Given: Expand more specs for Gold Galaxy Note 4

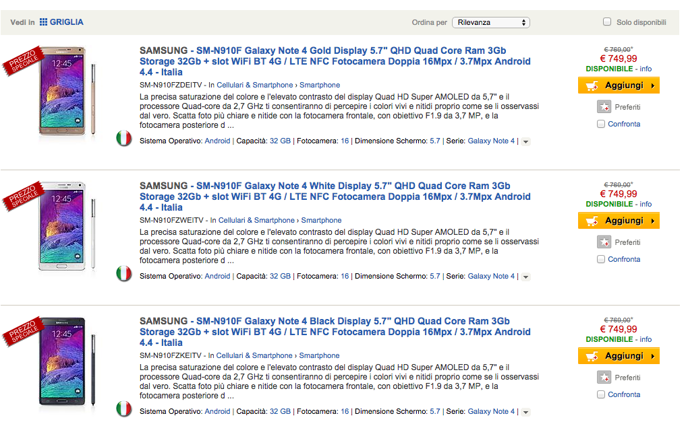Looking at the screenshot, I should pyautogui.click(x=526, y=141).
